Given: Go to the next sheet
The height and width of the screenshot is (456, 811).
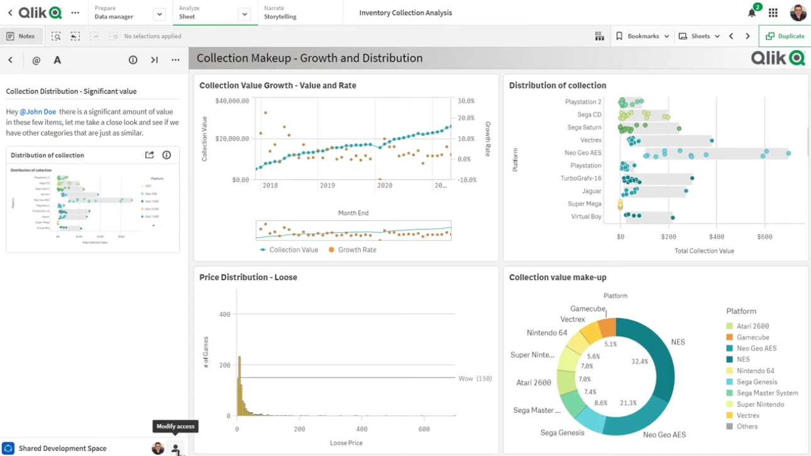Looking at the screenshot, I should 748,36.
